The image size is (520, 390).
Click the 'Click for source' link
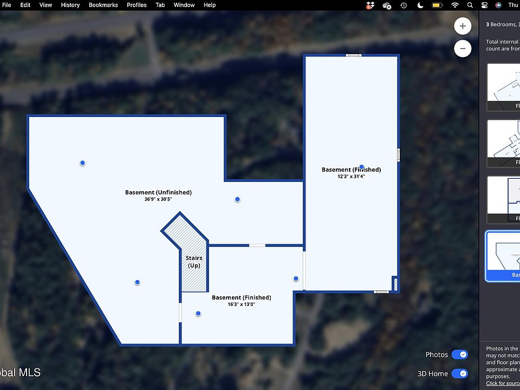tap(503, 383)
